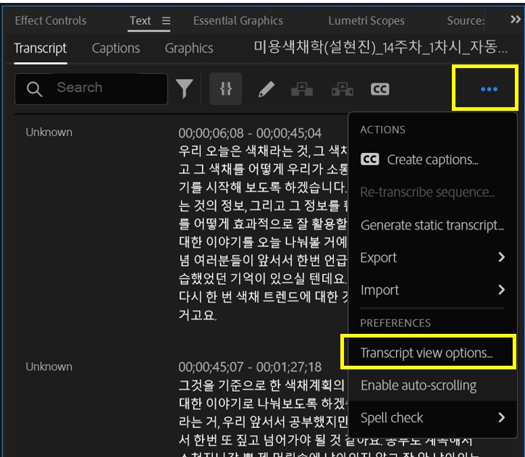Expand hidden panels with double-chevron icon
This screenshot has width=525, height=457.
[516, 20]
